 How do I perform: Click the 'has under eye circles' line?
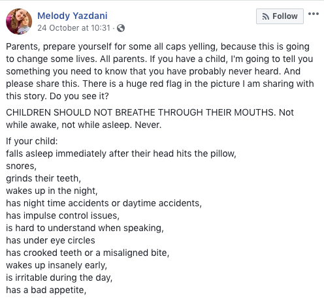pos(50,240)
